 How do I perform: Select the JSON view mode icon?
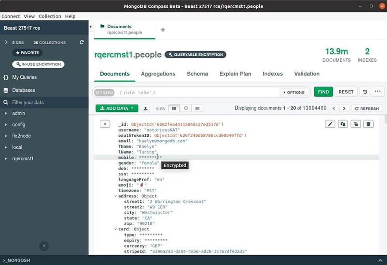[186, 108]
